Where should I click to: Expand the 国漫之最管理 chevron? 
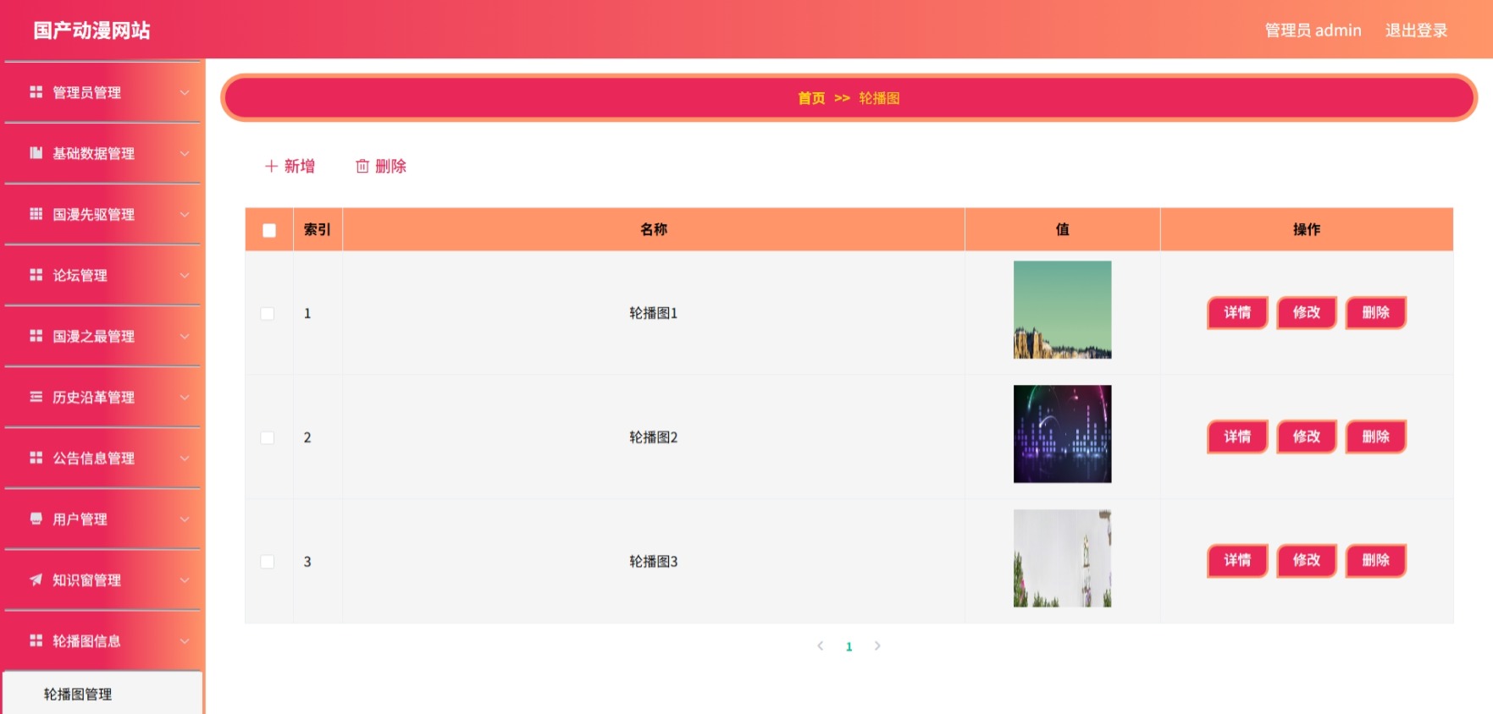click(x=185, y=336)
